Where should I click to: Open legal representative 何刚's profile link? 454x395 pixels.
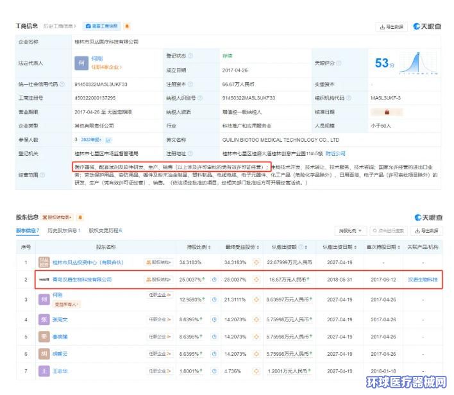[97, 59]
